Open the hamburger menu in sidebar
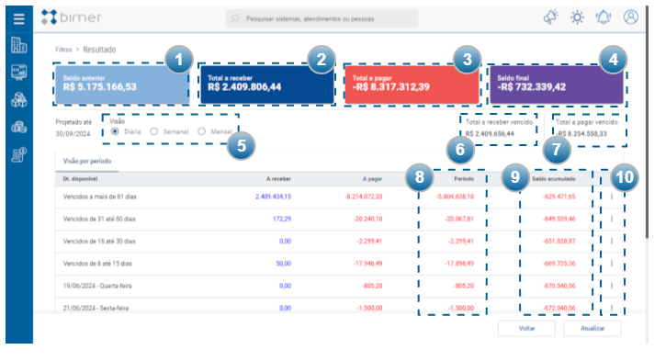666x361 pixels. 18,18
